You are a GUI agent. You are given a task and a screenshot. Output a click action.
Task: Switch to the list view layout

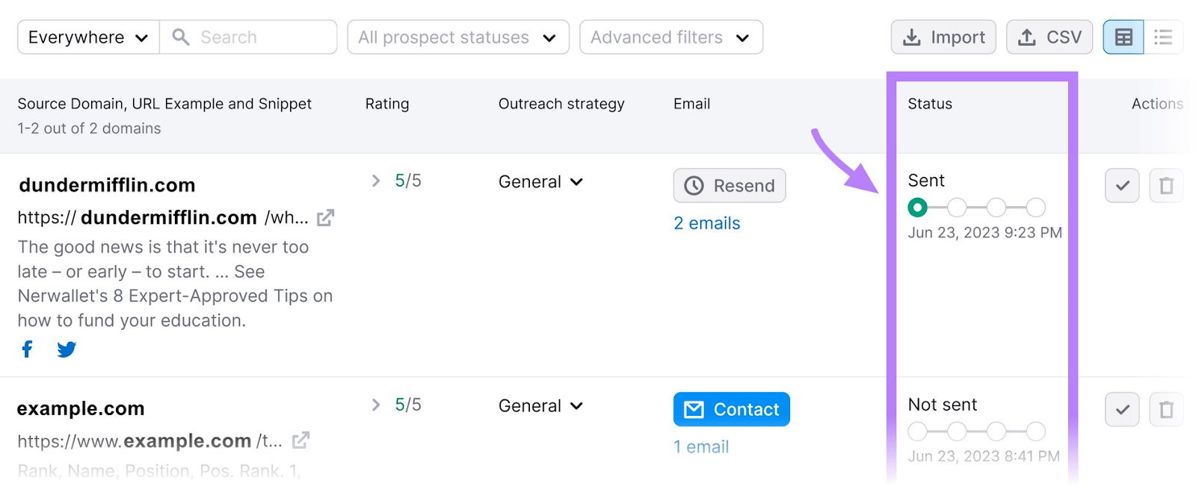point(1163,37)
